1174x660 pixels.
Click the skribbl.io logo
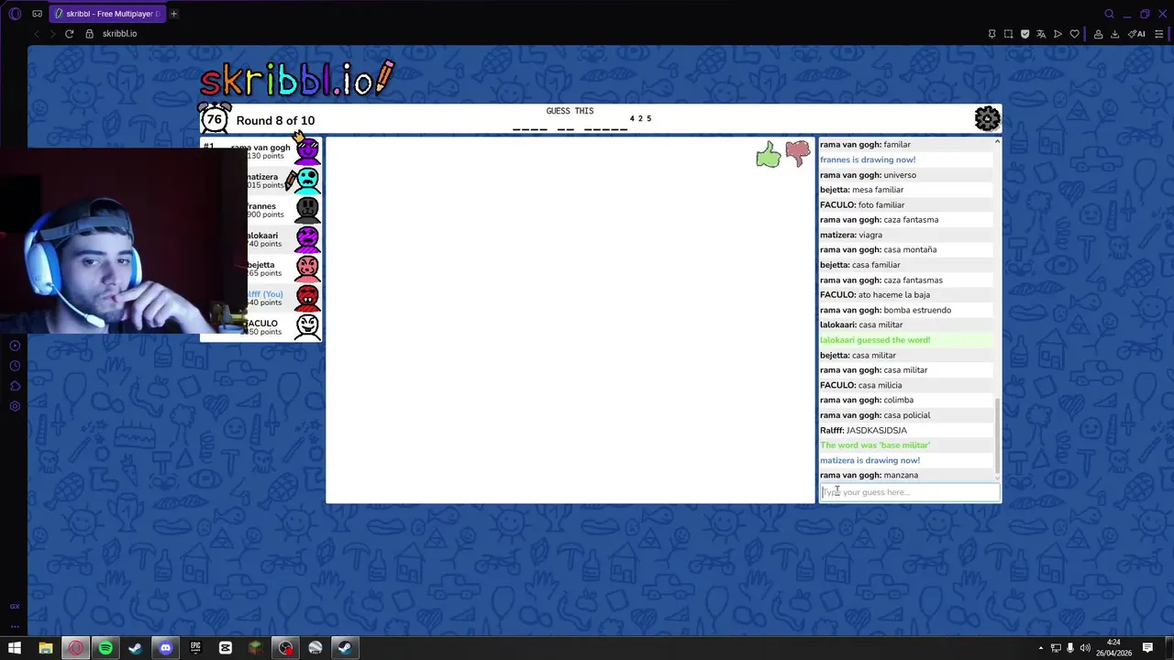tap(297, 81)
